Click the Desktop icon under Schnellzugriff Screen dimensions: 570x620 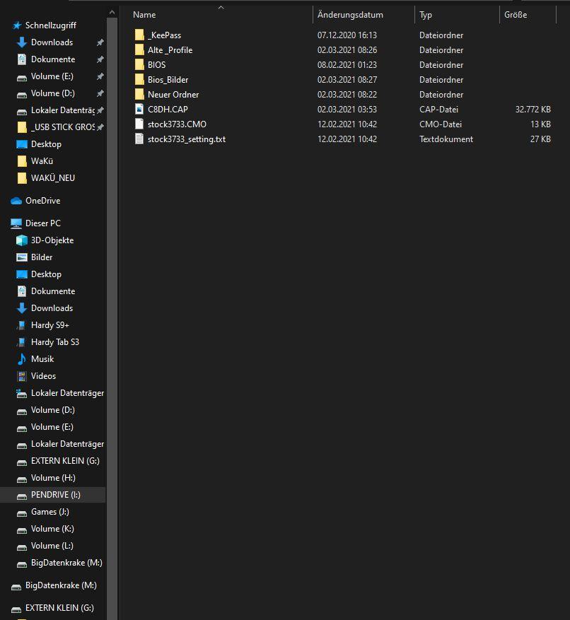pos(22,144)
